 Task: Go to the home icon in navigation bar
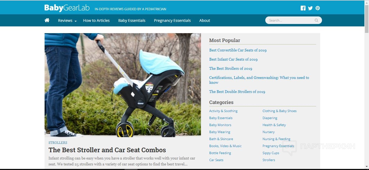[x=47, y=20]
